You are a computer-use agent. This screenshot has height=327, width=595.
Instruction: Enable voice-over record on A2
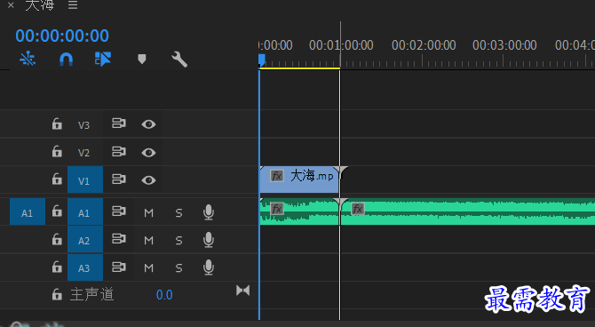tap(209, 240)
